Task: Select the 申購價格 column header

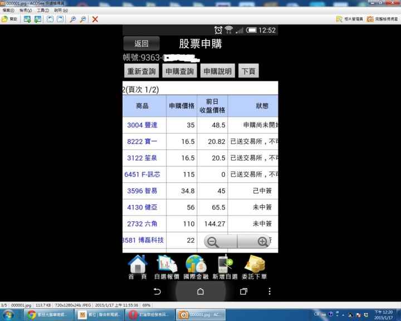Action: (182, 106)
